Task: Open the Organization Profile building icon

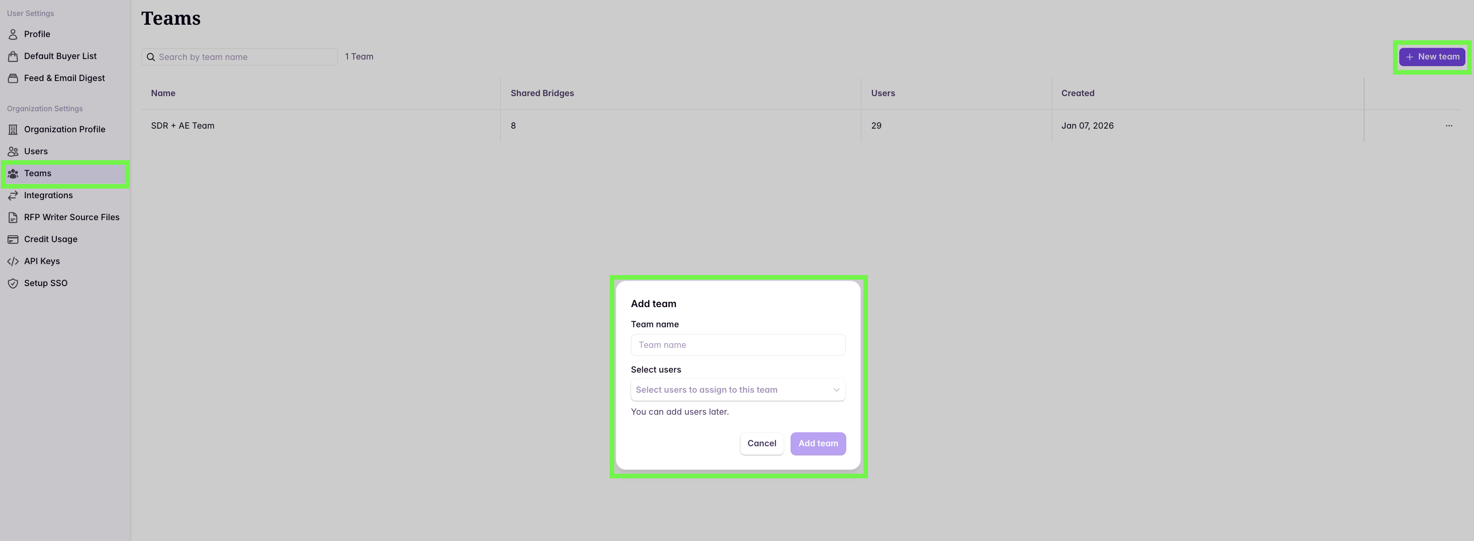Action: 13,129
